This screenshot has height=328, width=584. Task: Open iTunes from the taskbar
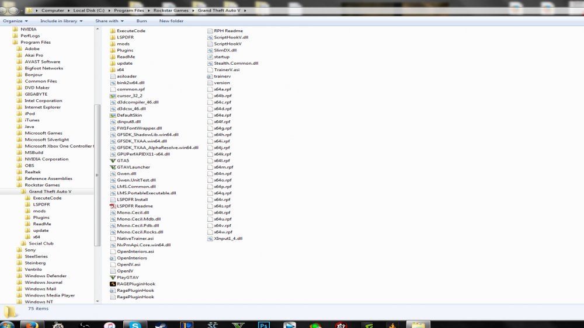(110, 324)
